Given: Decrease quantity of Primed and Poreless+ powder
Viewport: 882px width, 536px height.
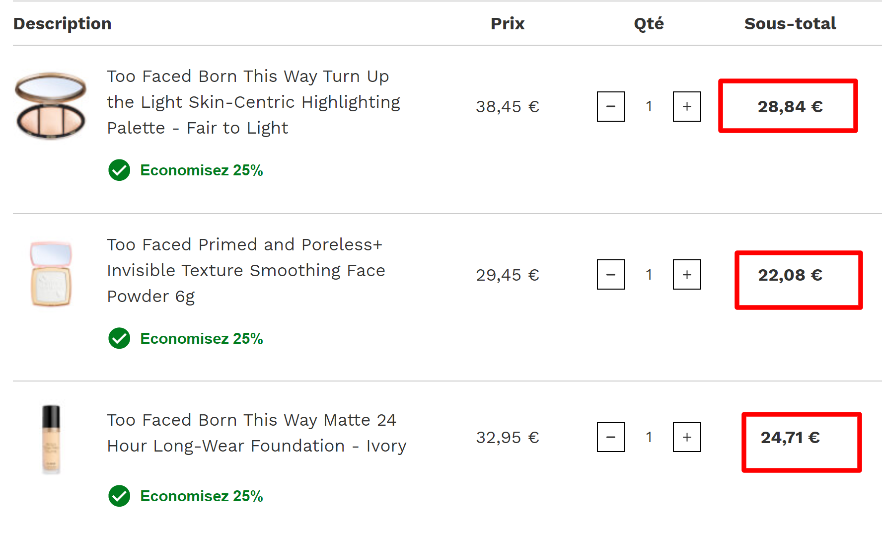Looking at the screenshot, I should tap(611, 274).
